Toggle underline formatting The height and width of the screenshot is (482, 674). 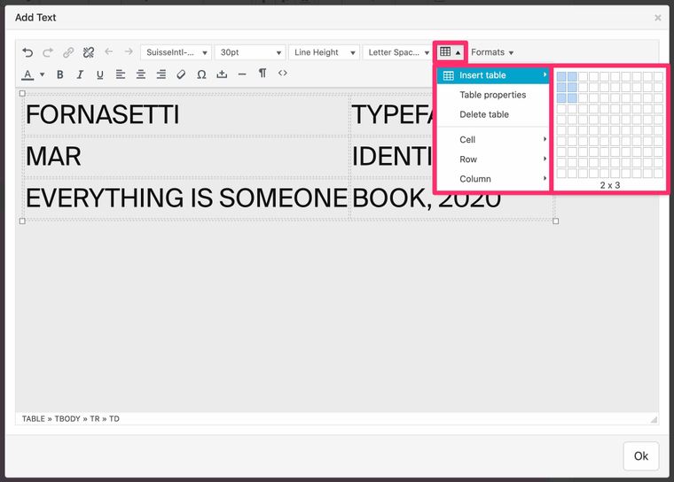click(x=99, y=74)
